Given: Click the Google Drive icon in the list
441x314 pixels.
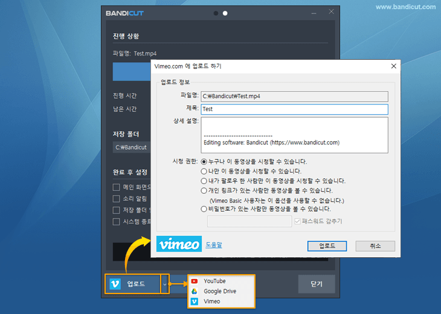Looking at the screenshot, I should coord(195,291).
